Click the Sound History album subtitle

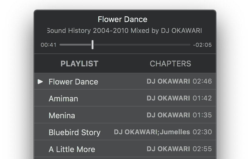[x=124, y=30]
